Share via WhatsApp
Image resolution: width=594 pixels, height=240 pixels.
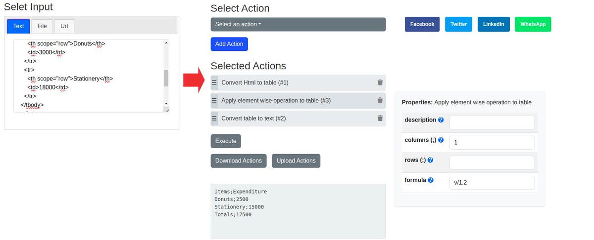(533, 24)
